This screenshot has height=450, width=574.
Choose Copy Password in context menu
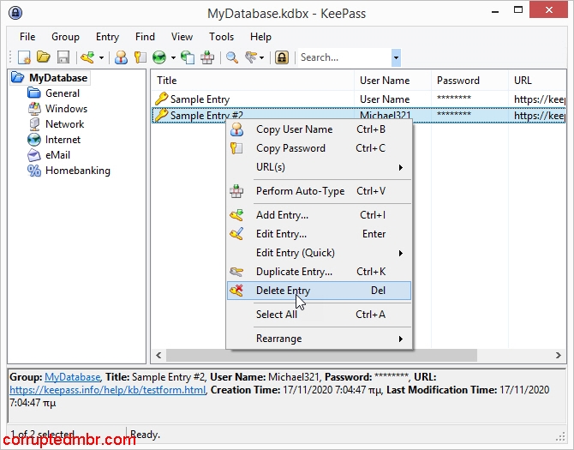(x=319, y=148)
